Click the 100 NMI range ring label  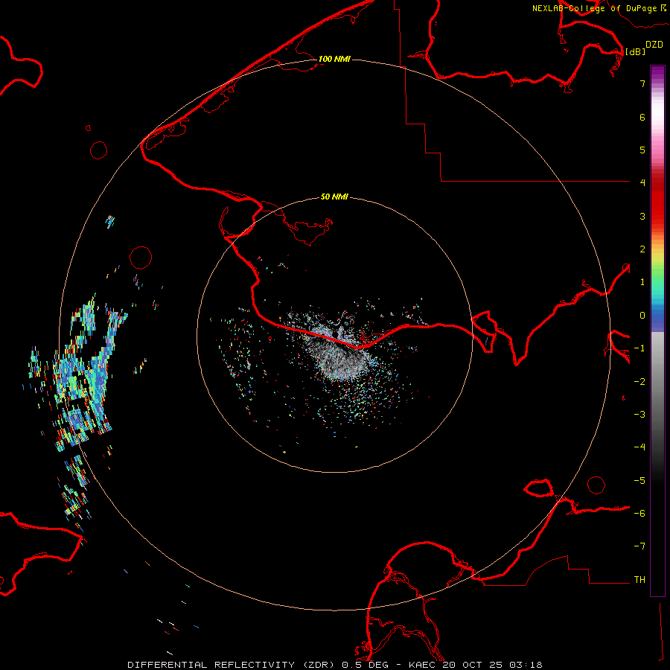pyautogui.click(x=334, y=59)
